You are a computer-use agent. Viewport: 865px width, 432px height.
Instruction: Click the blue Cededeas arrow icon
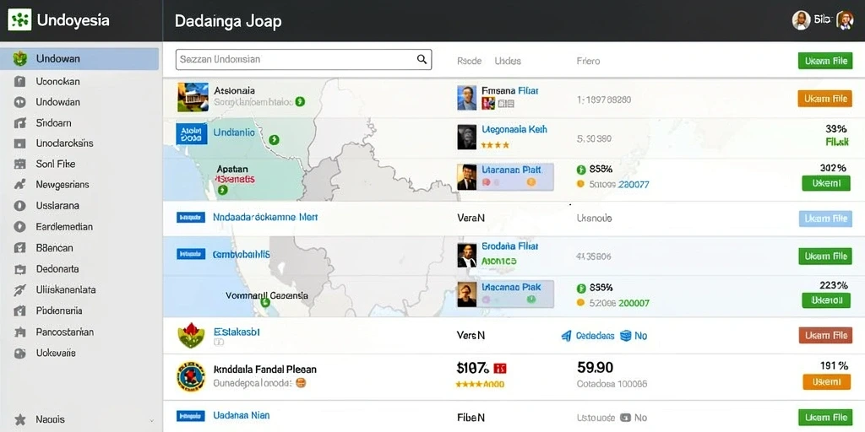coord(566,336)
